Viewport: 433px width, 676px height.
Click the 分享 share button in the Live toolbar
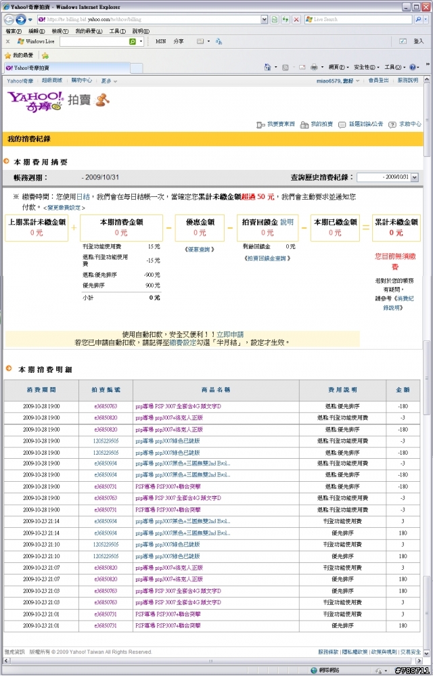(179, 41)
